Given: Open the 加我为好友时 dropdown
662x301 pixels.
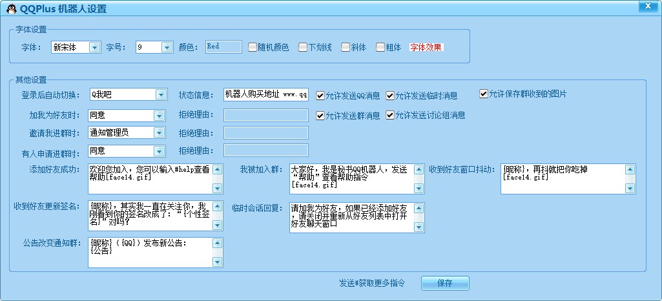Looking at the screenshot, I should click(127, 115).
